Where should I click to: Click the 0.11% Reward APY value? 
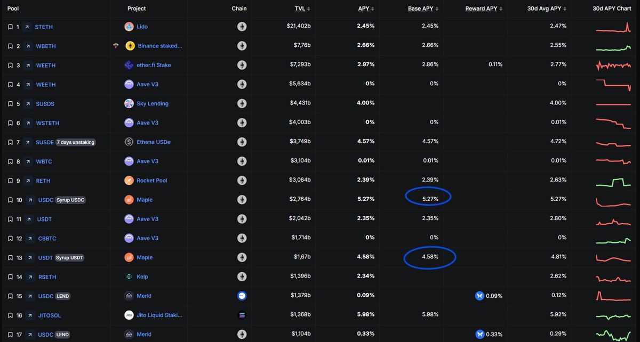tap(495, 64)
